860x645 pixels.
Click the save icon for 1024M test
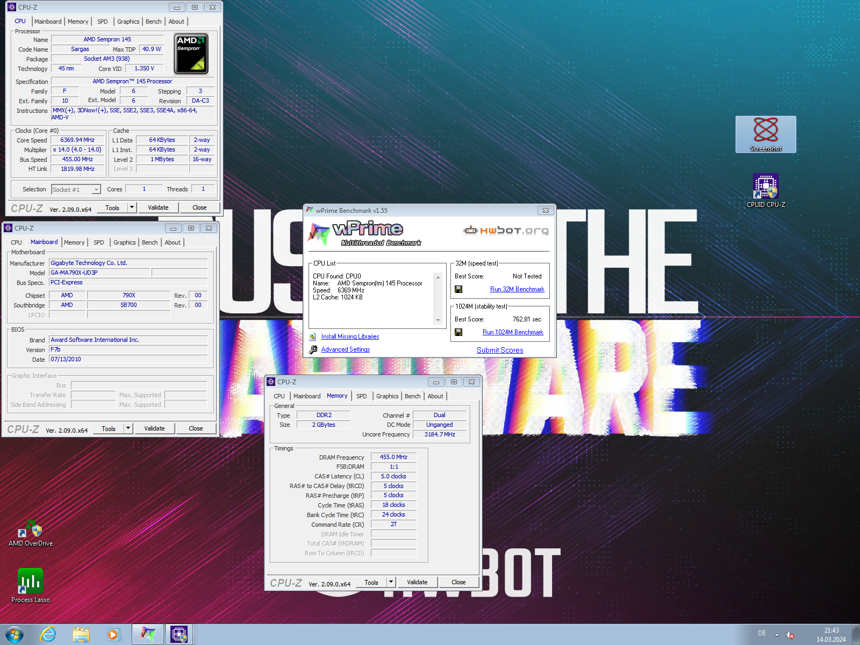(458, 332)
